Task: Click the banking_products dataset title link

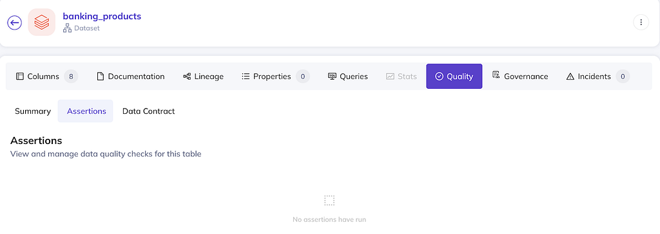Action: [x=102, y=16]
